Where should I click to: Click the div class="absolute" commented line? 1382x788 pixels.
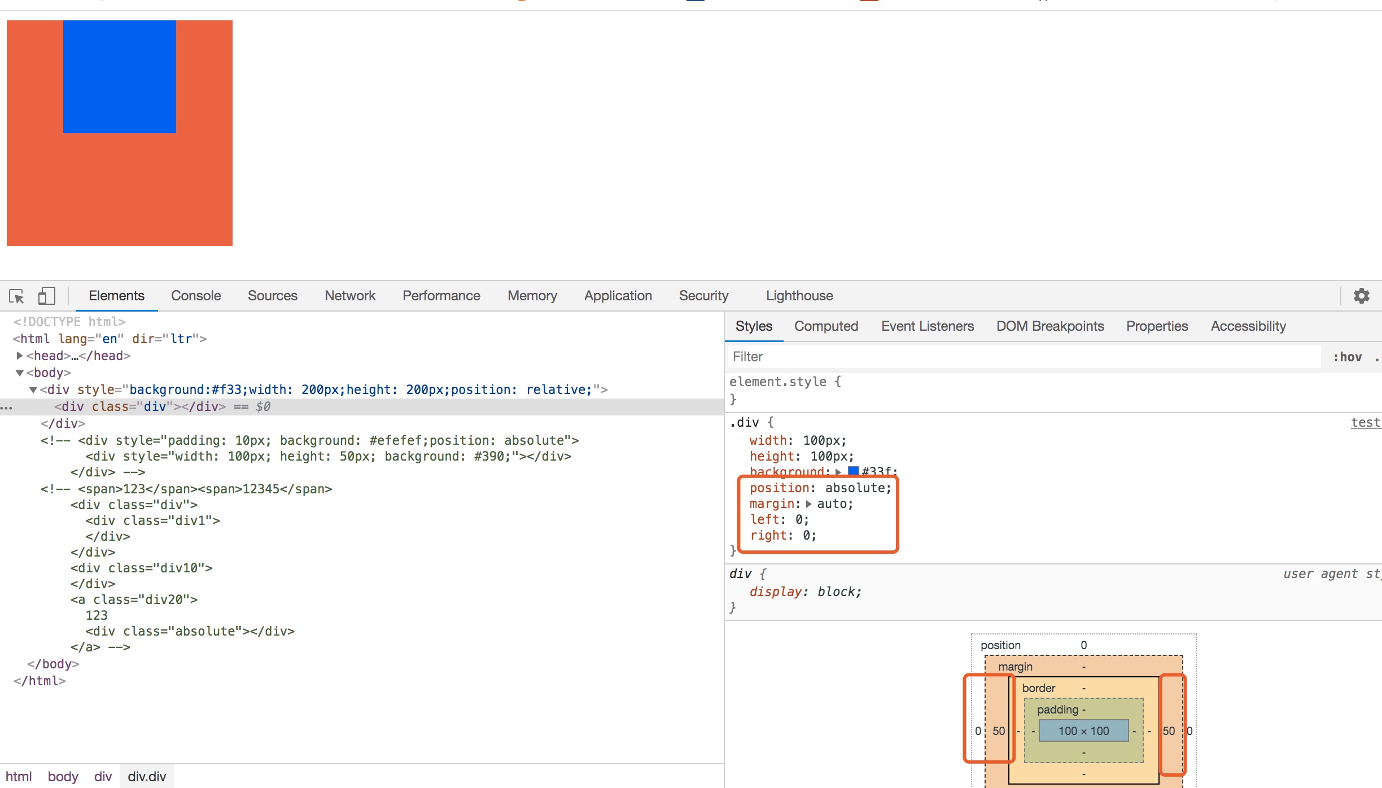point(190,631)
